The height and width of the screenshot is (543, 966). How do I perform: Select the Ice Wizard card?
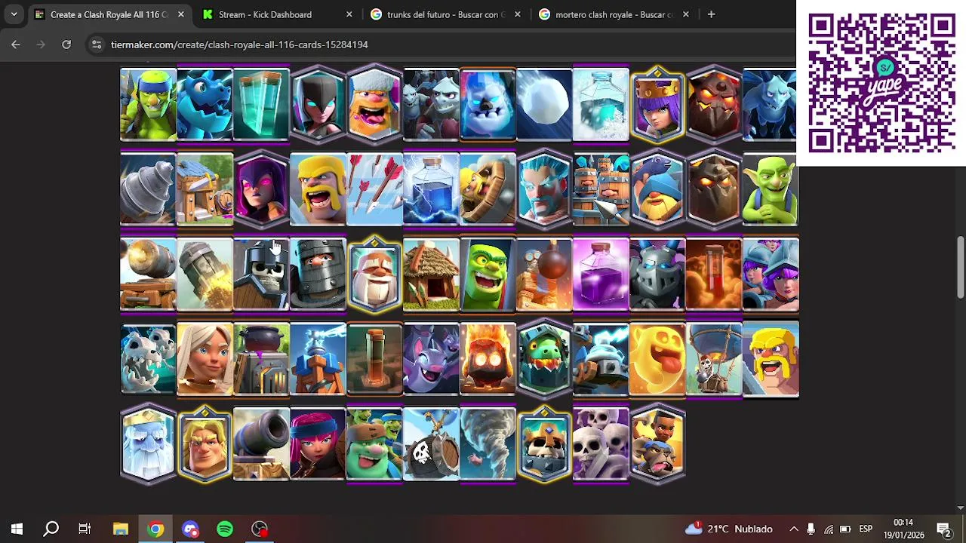click(544, 189)
